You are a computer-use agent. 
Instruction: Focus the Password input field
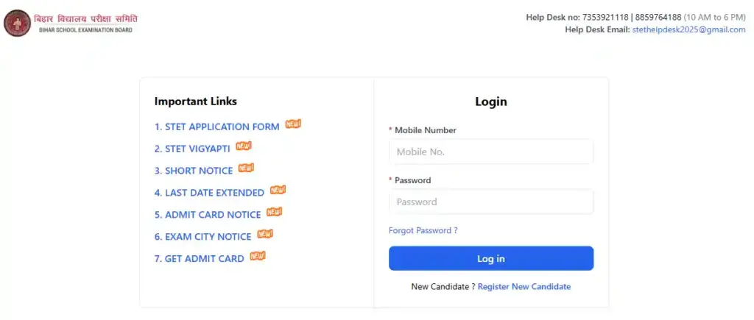click(x=491, y=202)
